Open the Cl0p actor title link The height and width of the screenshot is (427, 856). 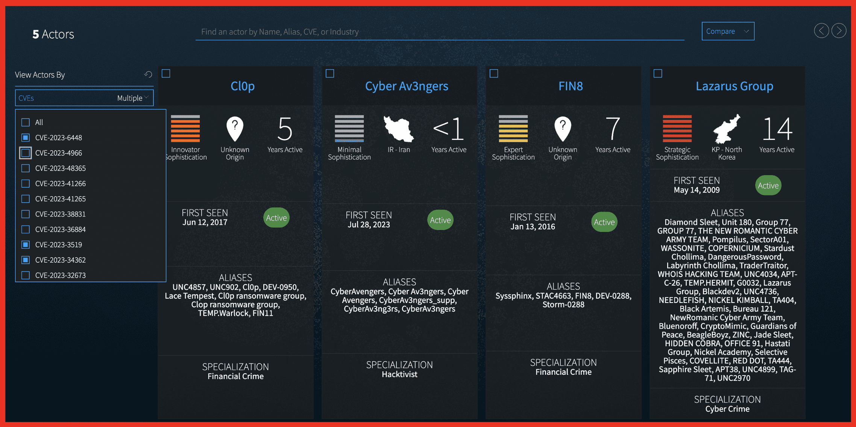(243, 86)
